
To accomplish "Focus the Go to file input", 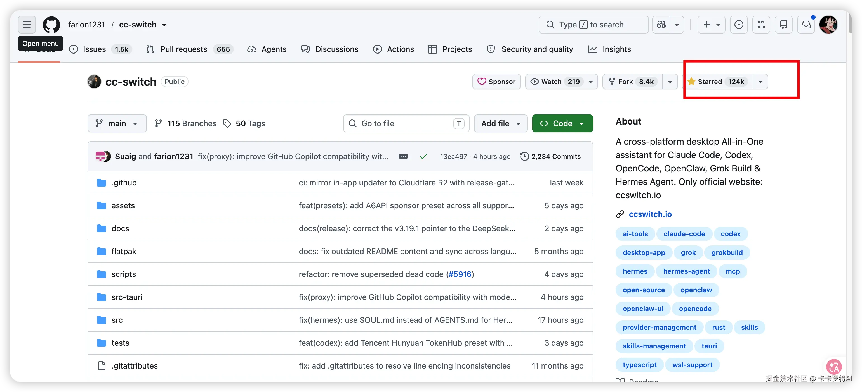I will coord(406,123).
